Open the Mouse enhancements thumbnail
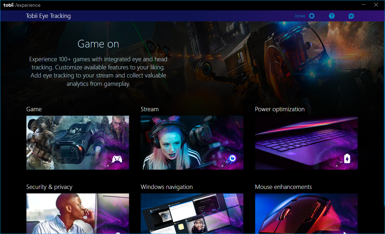The image size is (385, 234). tap(306, 214)
